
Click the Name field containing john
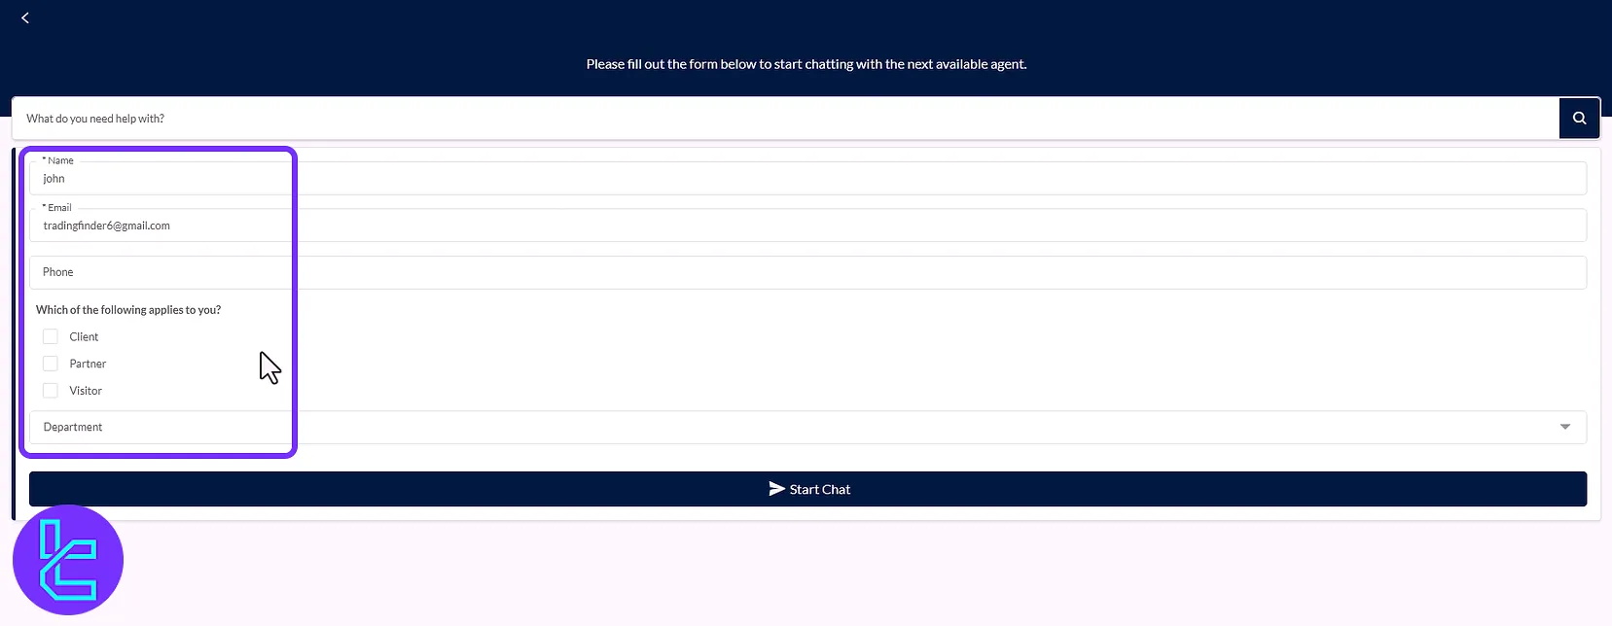pyautogui.click(x=807, y=179)
